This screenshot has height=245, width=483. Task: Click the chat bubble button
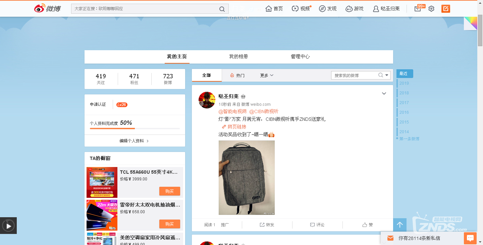click(x=470, y=238)
